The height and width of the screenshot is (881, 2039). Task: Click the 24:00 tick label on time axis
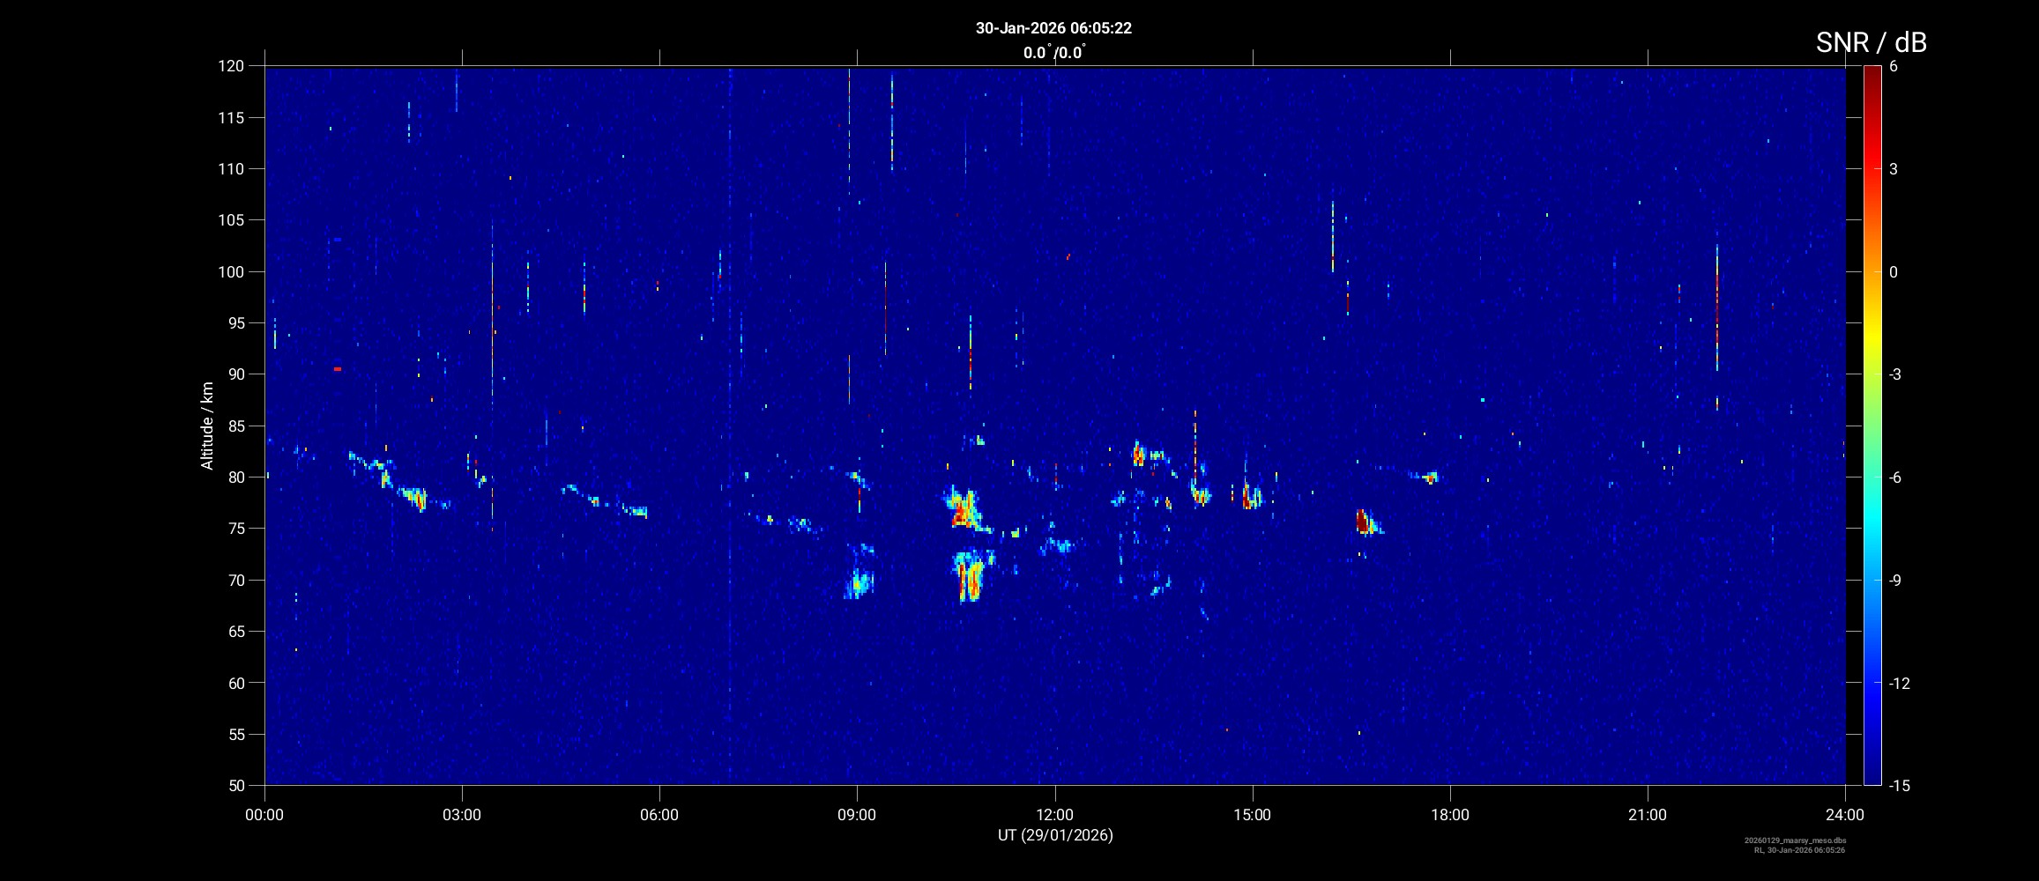(1844, 815)
